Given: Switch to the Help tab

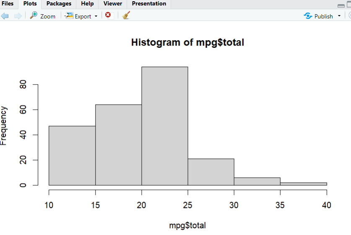Looking at the screenshot, I should click(87, 4).
